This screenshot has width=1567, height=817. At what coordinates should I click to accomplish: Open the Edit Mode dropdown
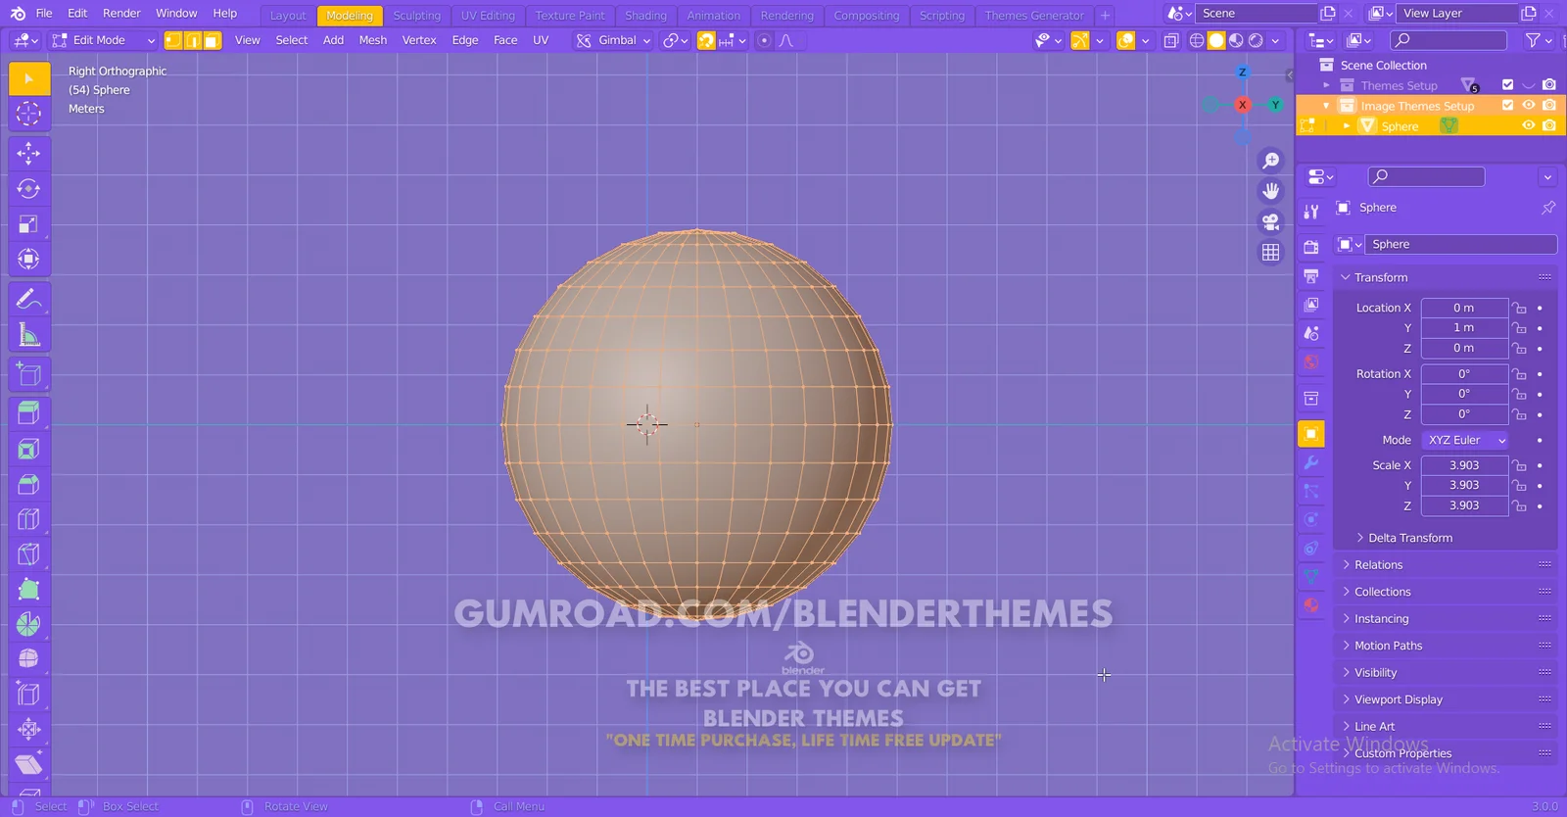pos(103,40)
